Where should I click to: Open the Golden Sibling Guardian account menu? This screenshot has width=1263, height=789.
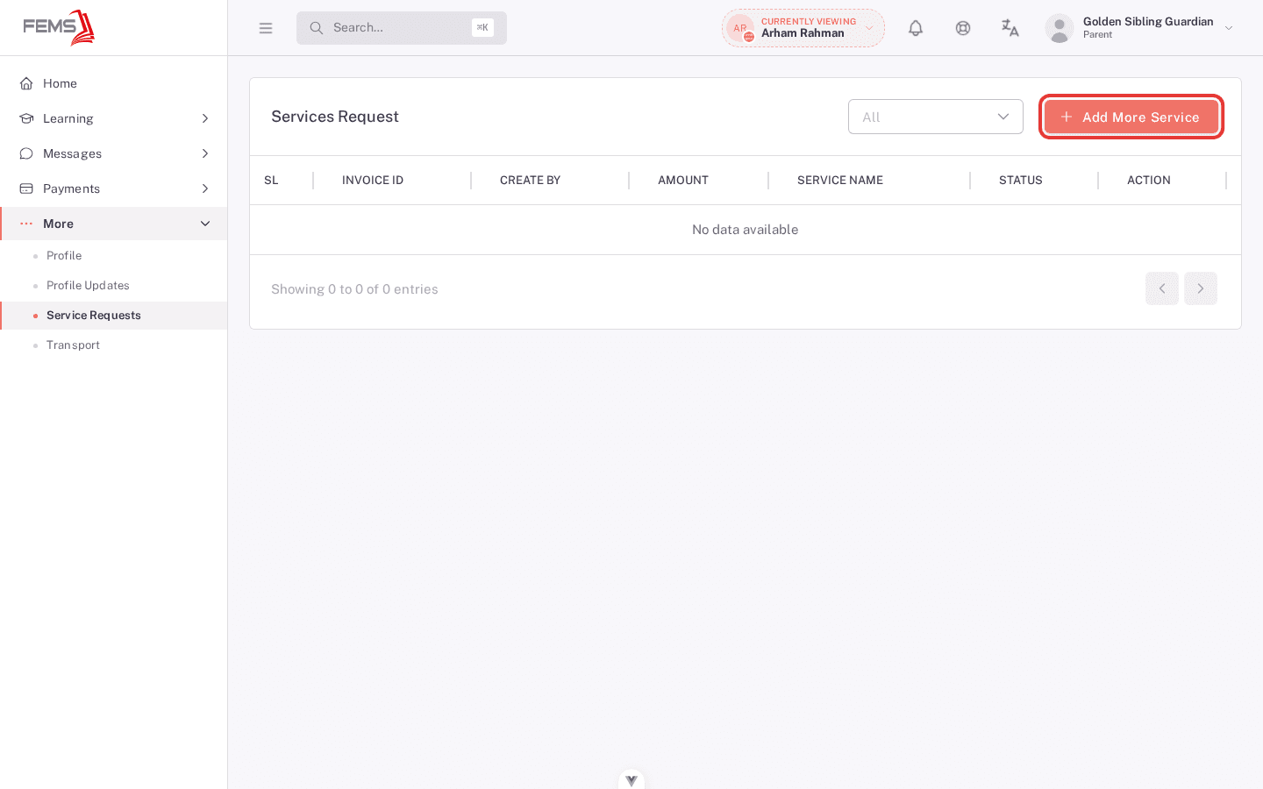[1140, 28]
